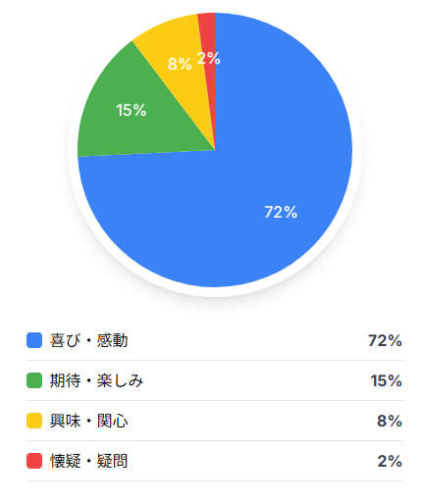Click the 72% label inside the pie
This screenshot has width=424, height=500.
tap(281, 212)
